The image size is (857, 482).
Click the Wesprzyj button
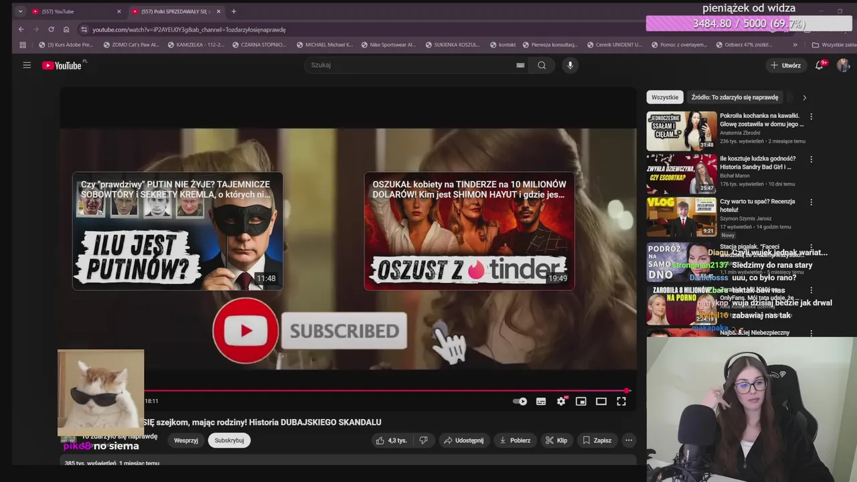[185, 440]
